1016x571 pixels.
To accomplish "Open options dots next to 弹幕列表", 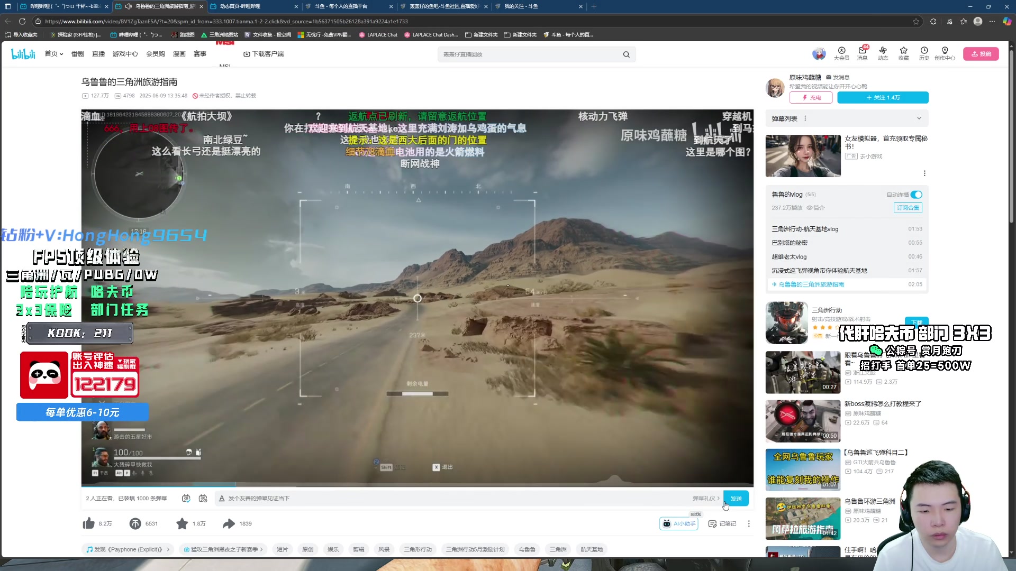I will point(805,118).
